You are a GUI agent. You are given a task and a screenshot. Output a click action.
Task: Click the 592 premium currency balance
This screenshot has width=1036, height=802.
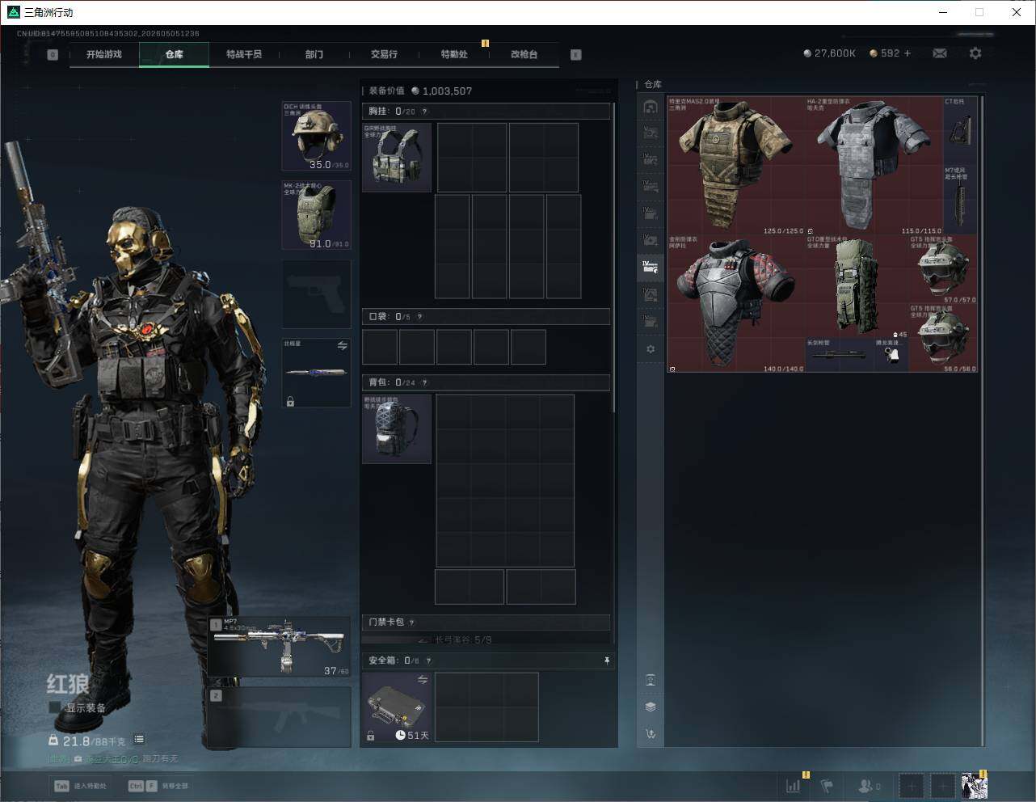pos(884,53)
